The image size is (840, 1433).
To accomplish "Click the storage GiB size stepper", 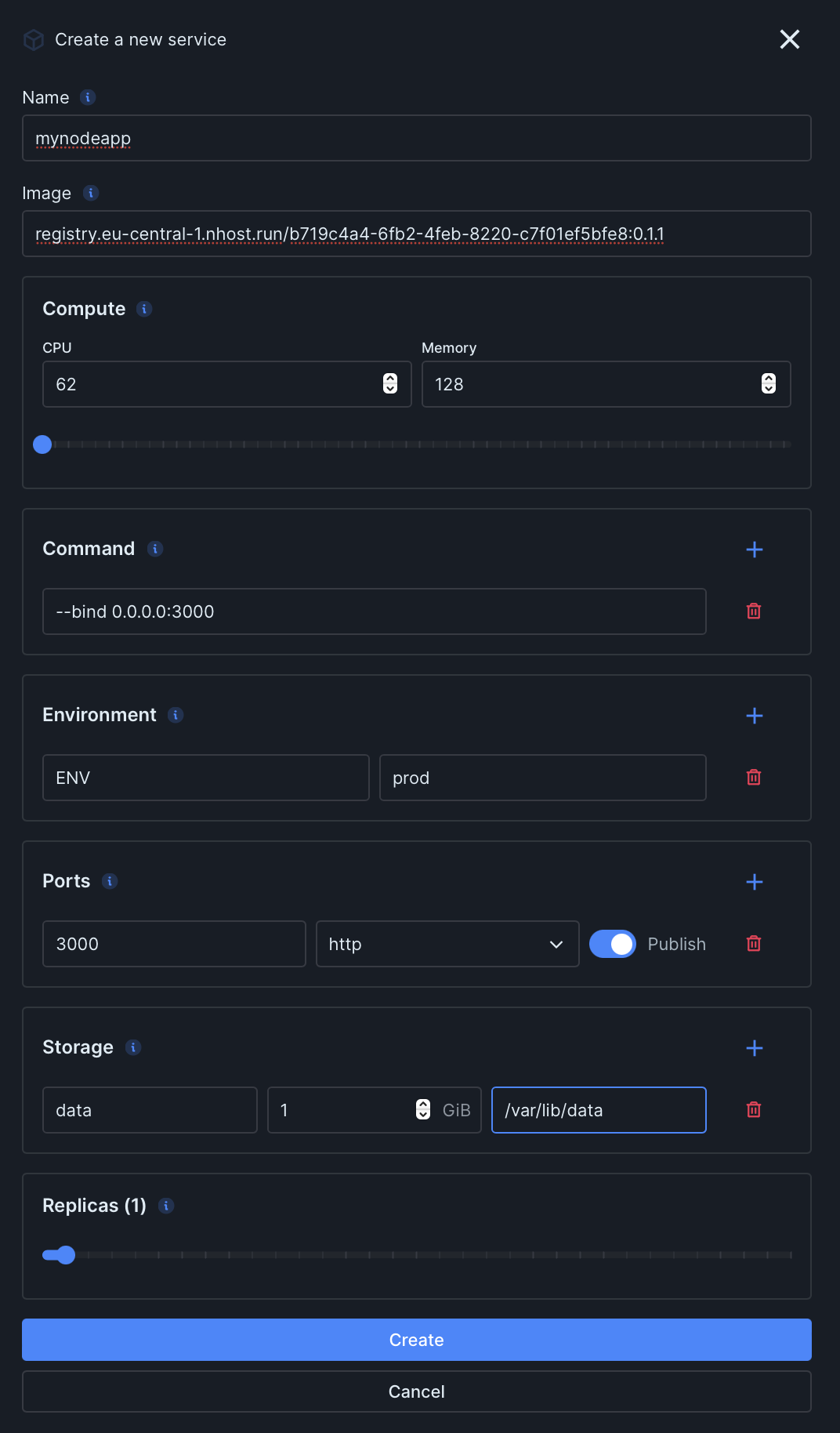I will pos(423,1110).
